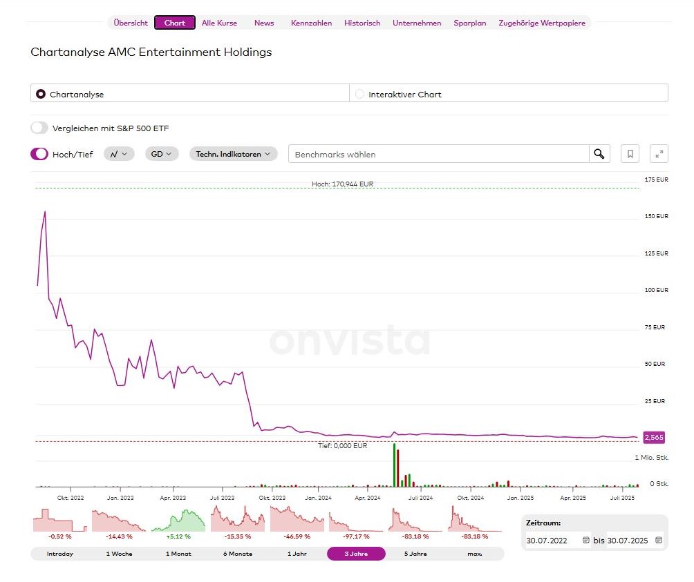This screenshot has height=582, width=694.
Task: Switch to the Intraday period
Action: (59, 553)
